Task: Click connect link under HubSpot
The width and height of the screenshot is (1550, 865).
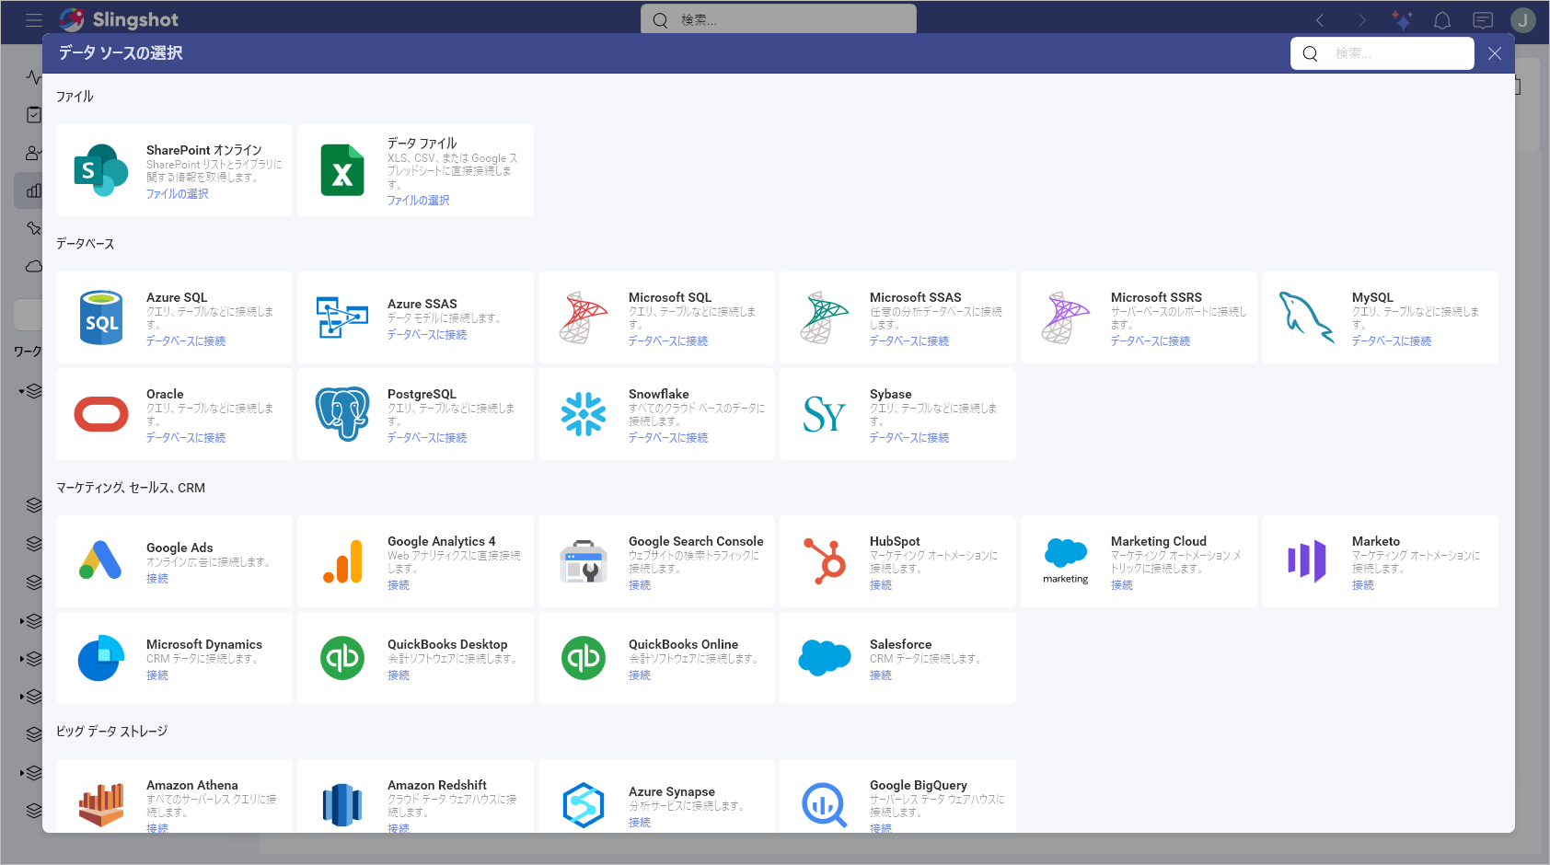Action: 881,585
